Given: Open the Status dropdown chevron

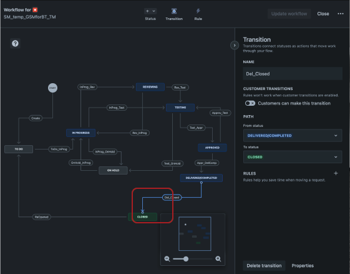Looking at the screenshot, I should pos(153,11).
